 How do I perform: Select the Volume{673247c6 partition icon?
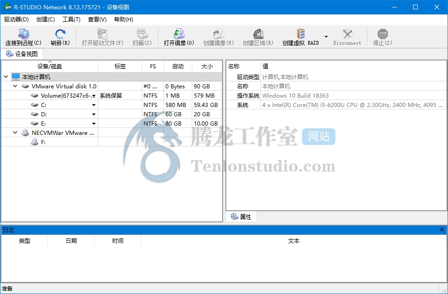click(34, 95)
